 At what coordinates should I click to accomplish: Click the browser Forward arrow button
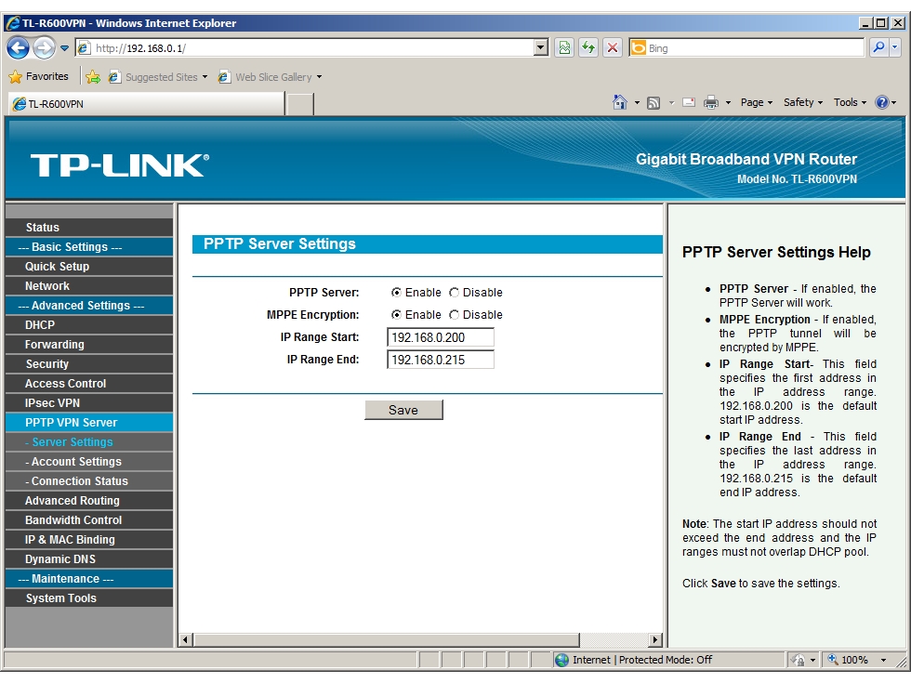pos(45,47)
